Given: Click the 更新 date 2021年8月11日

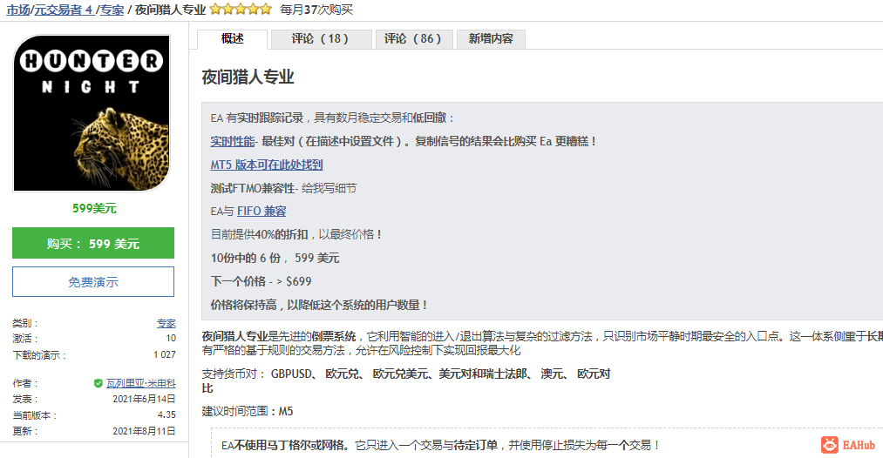Looking at the screenshot, I should click(144, 431).
